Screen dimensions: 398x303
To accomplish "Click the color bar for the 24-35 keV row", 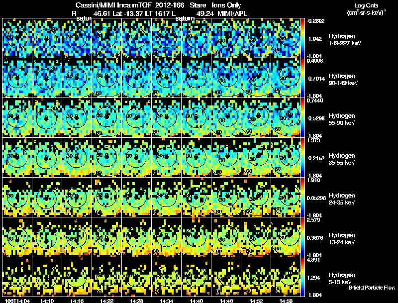I will [302, 197].
